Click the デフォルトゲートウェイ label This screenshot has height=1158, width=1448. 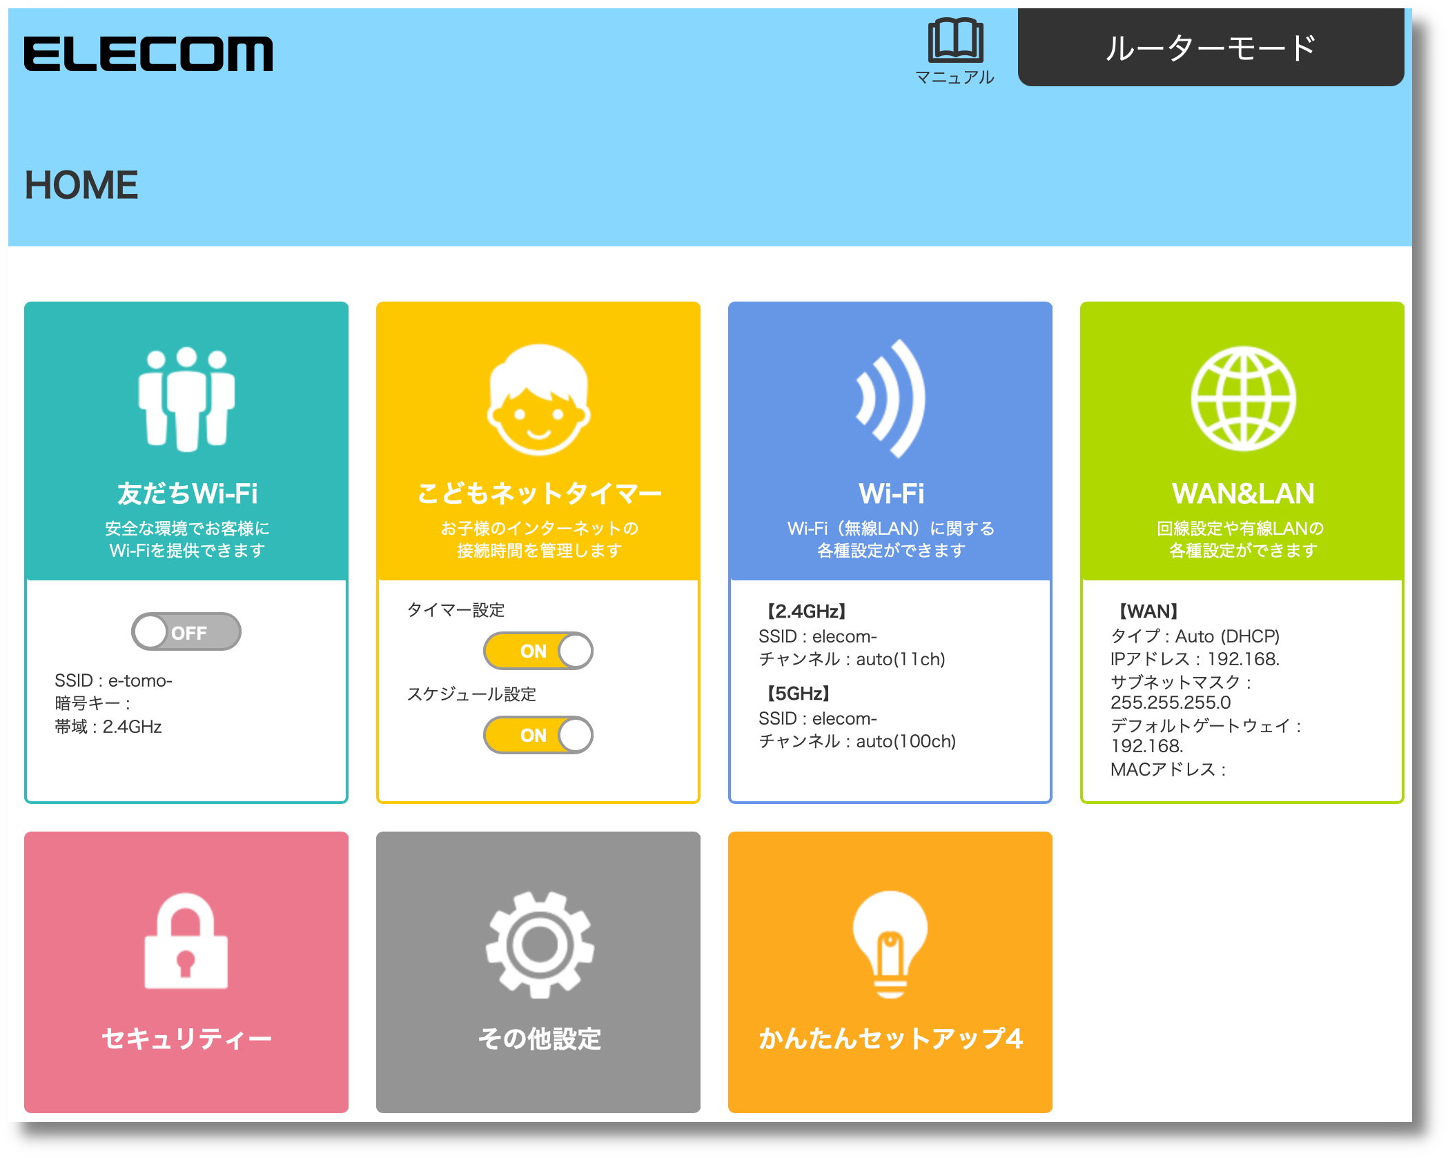tap(1206, 726)
